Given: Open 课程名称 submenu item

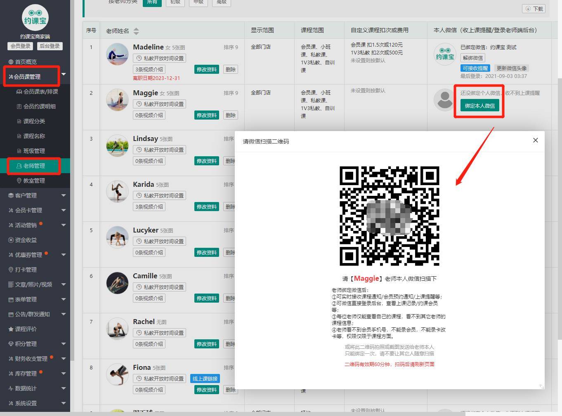Looking at the screenshot, I should pyautogui.click(x=31, y=136).
